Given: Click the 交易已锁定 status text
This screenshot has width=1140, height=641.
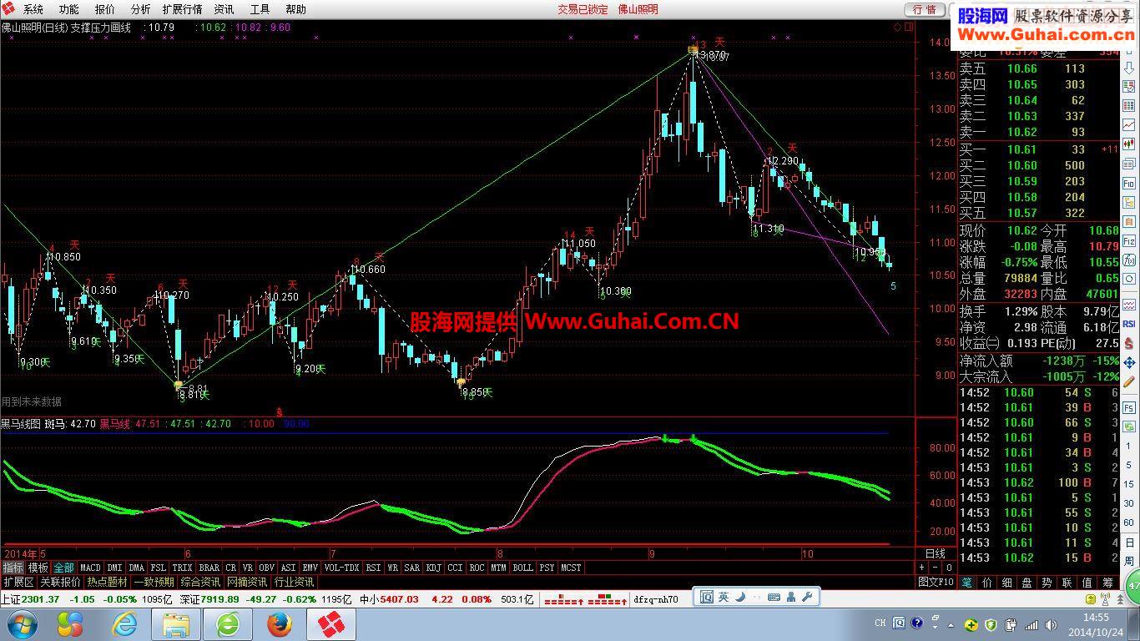Looking at the screenshot, I should click(x=583, y=9).
